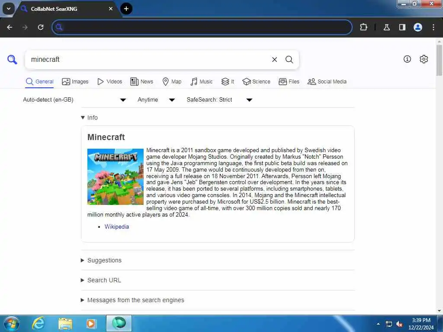This screenshot has width=443, height=332.
Task: Open the SafeSearch Strict dropdown
Action: pos(219,100)
